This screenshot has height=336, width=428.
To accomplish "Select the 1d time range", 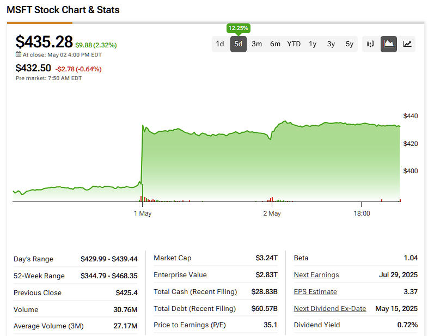I will tap(220, 44).
